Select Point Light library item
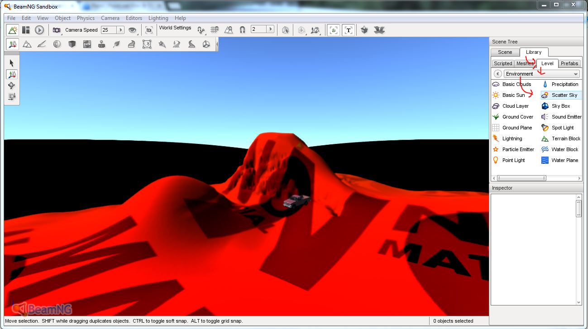 tap(509, 160)
